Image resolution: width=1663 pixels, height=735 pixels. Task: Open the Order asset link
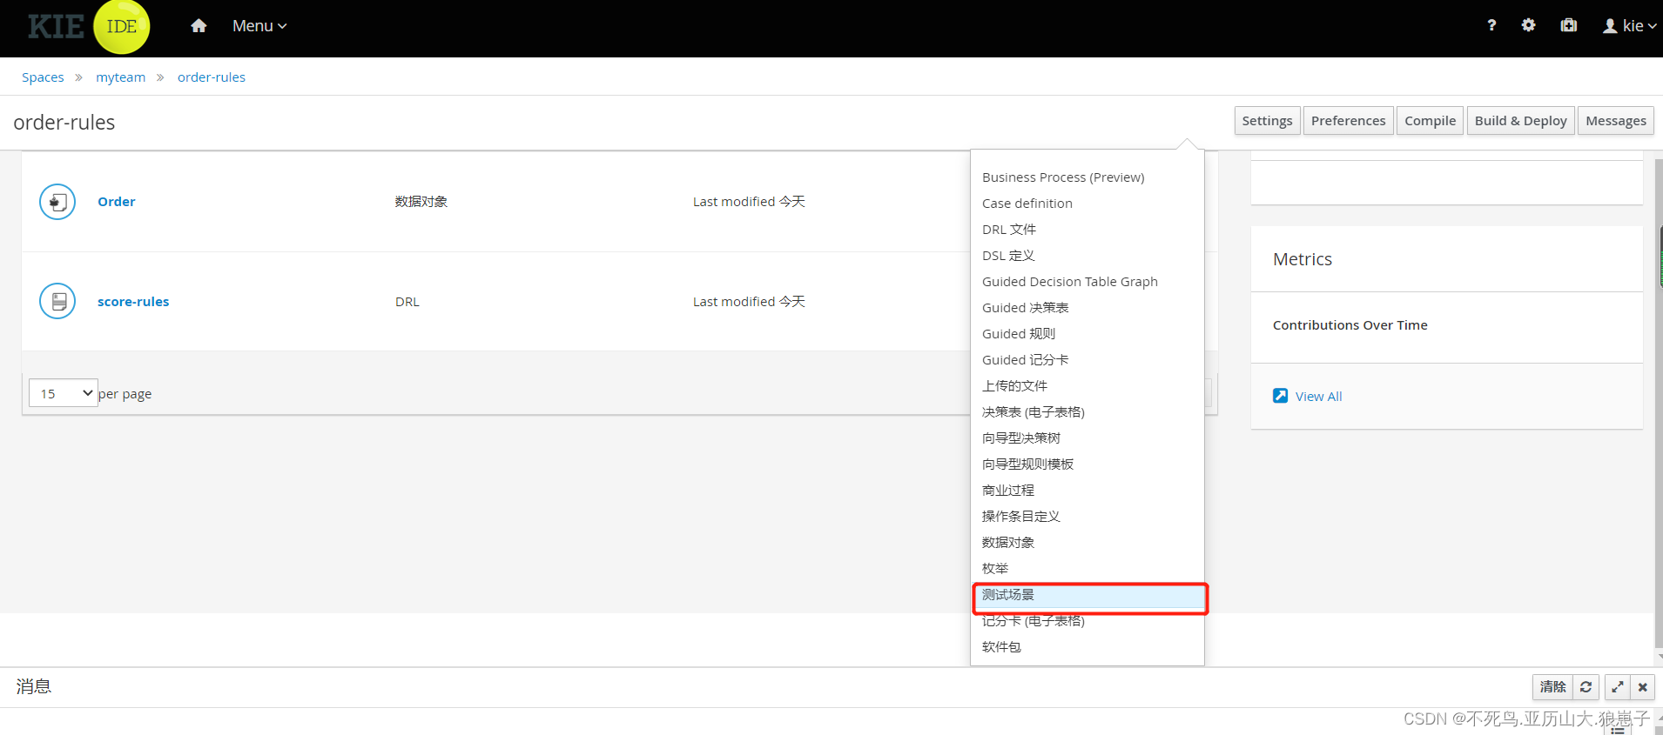tap(117, 202)
